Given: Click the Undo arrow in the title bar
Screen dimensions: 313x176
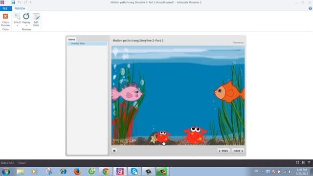Looking at the screenshot, I should pos(20,2).
